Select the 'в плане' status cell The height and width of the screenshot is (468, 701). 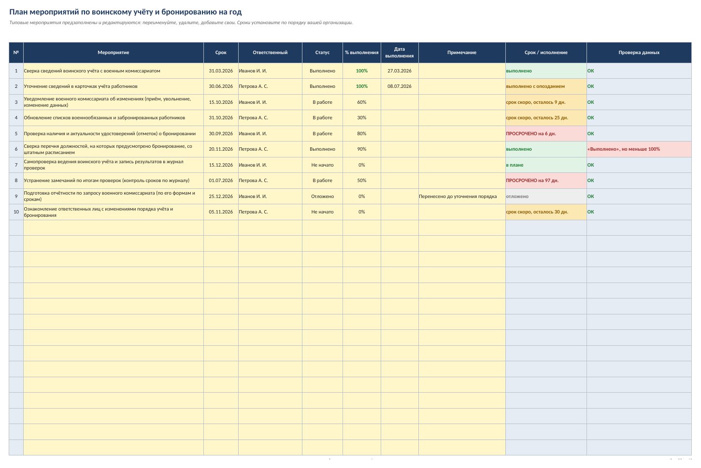[546, 165]
